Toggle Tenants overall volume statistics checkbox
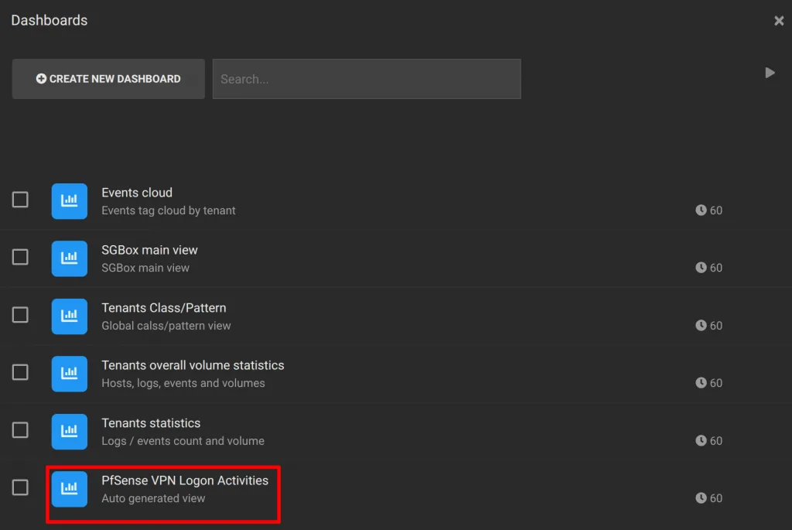Screen dimensions: 792x530 [20, 372]
